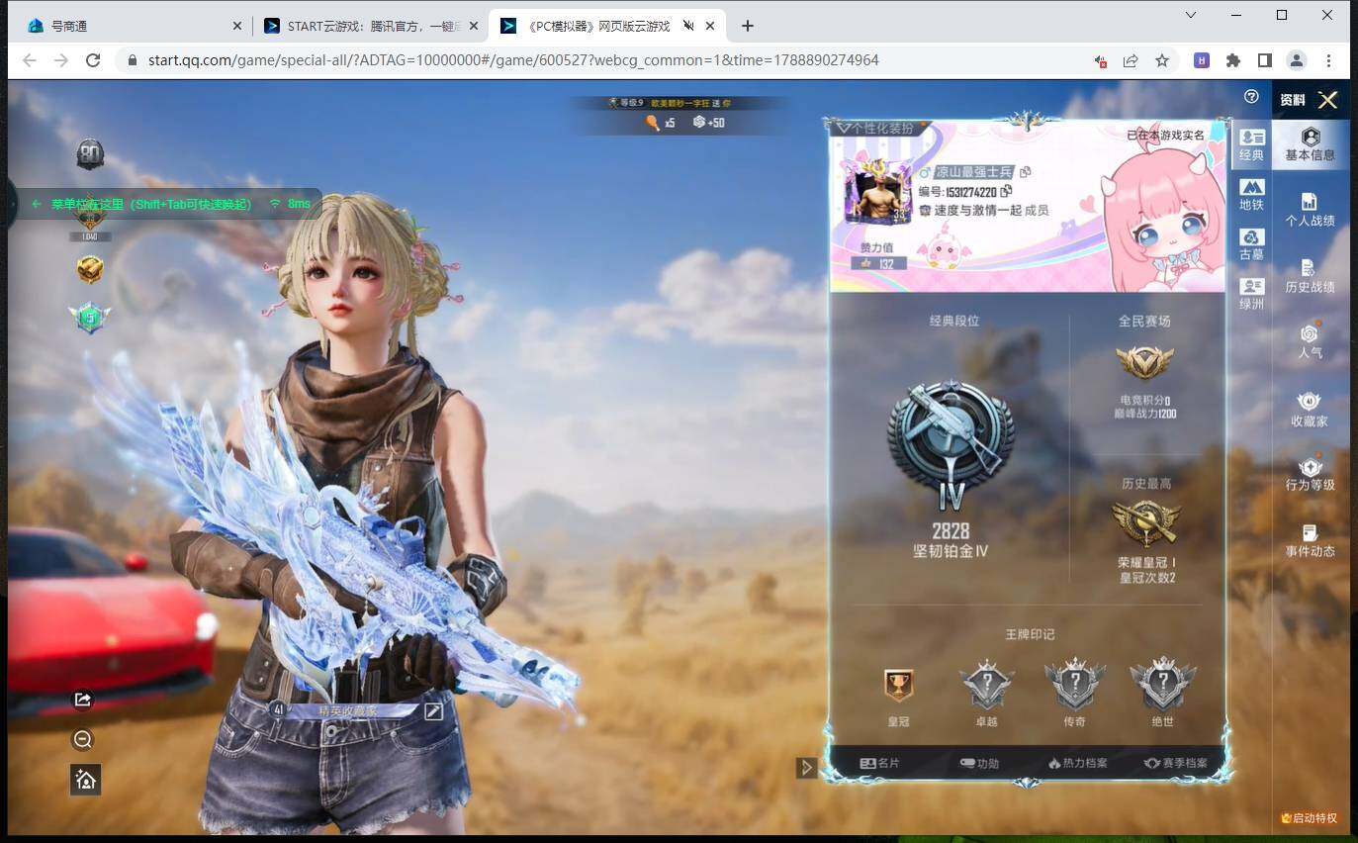This screenshot has height=843, width=1358.
Task: Click the 全民赛场 esports badge
Action: pyautogui.click(x=1144, y=362)
